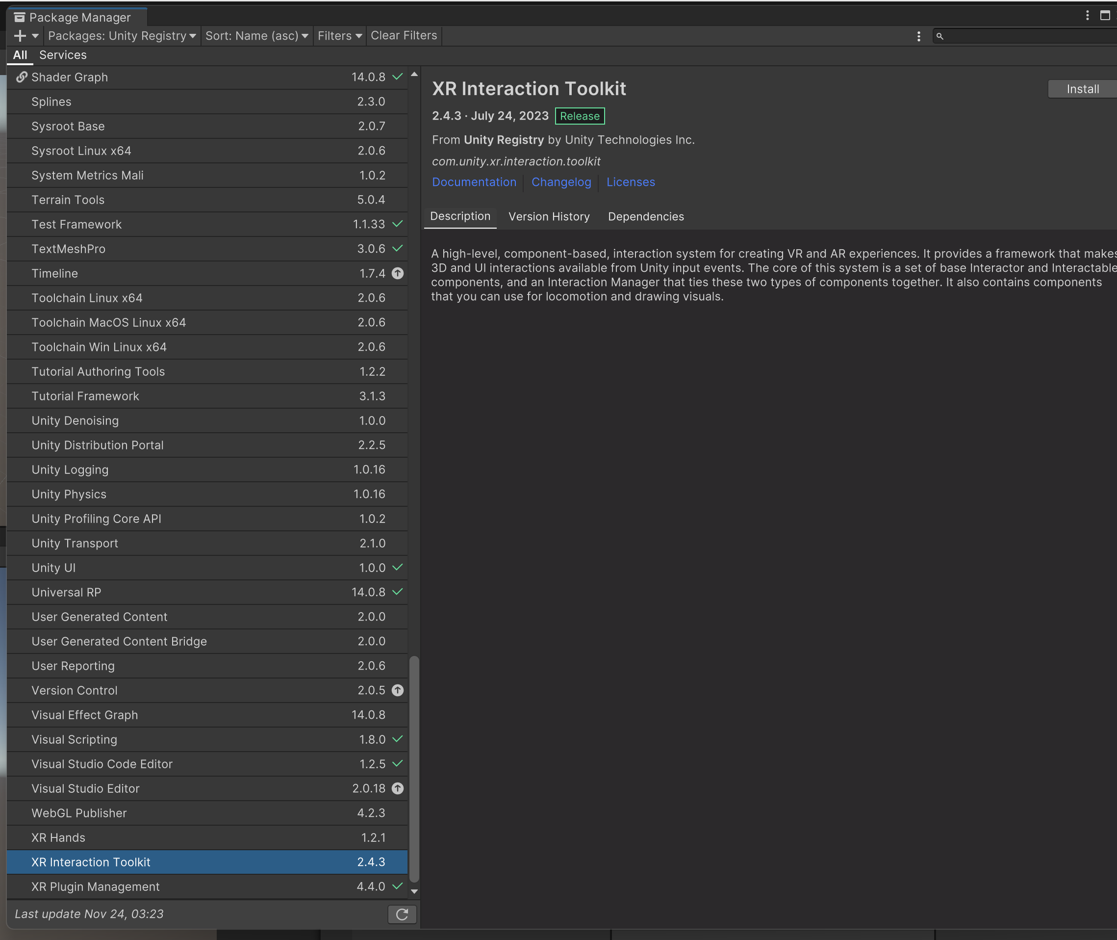Click the Shader Graph link icon
The height and width of the screenshot is (940, 1117).
[21, 77]
